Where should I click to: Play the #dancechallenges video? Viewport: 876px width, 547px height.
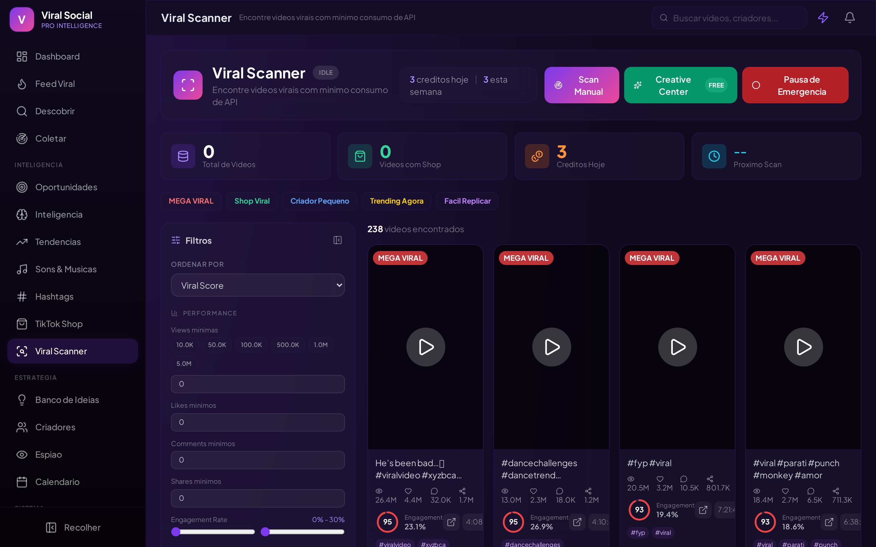click(551, 347)
